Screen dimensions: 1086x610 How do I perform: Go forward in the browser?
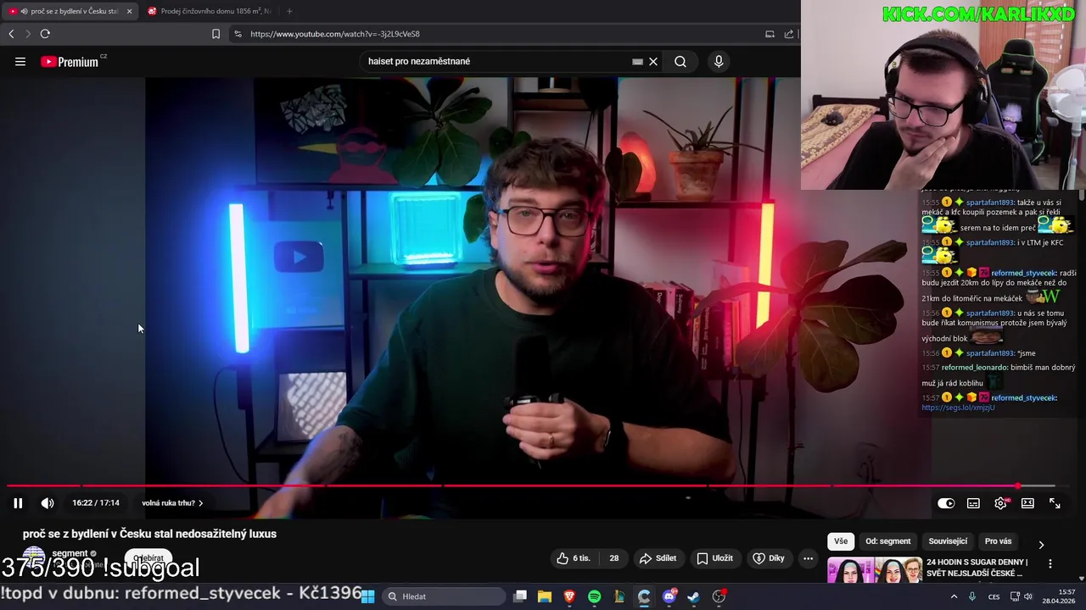click(28, 34)
